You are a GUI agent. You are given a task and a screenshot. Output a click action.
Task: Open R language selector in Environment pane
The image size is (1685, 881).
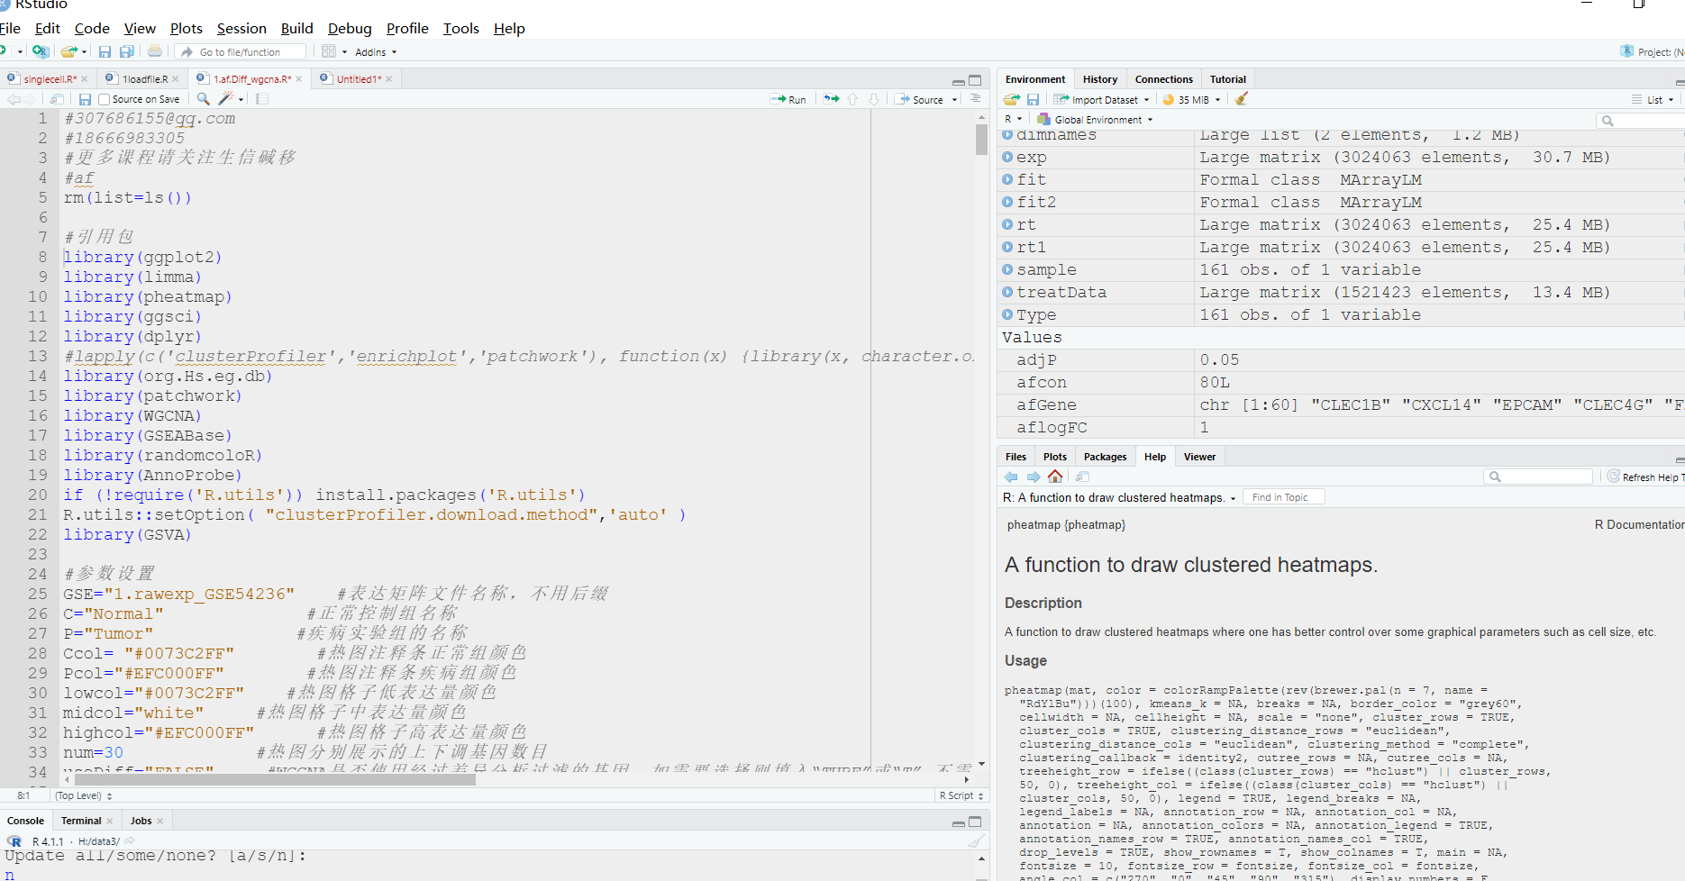point(1013,119)
